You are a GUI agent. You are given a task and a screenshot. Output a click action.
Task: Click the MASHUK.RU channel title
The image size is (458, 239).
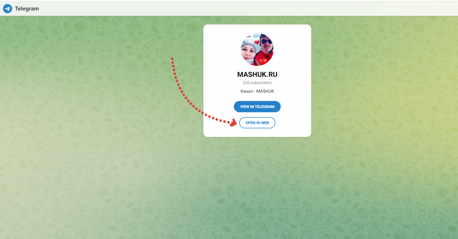(257, 74)
